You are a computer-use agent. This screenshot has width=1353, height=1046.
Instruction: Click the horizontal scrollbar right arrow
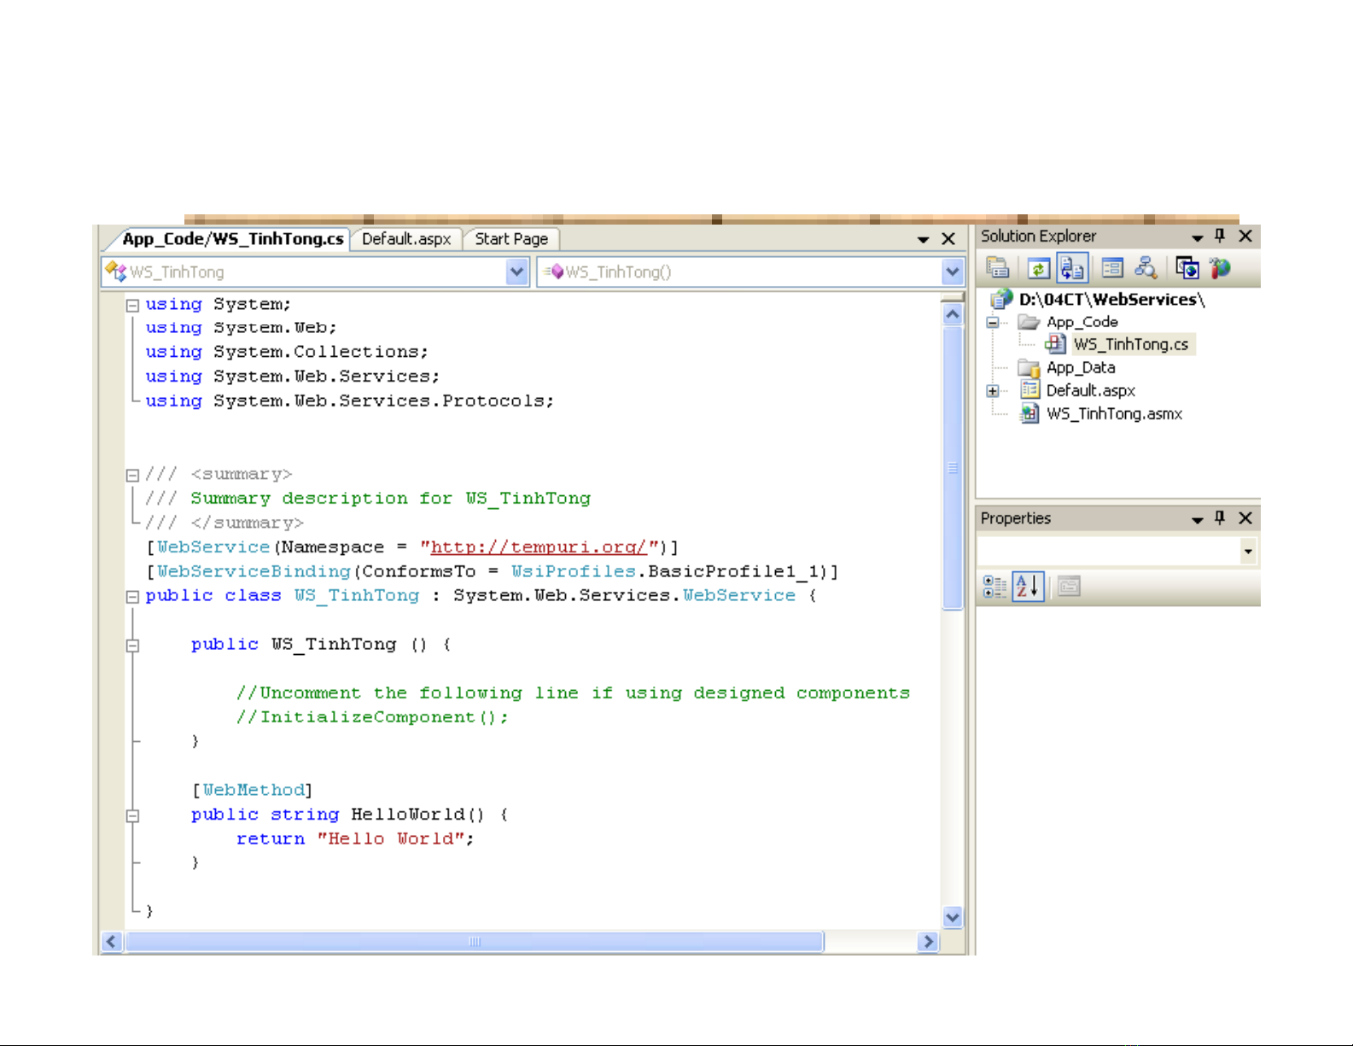[928, 941]
